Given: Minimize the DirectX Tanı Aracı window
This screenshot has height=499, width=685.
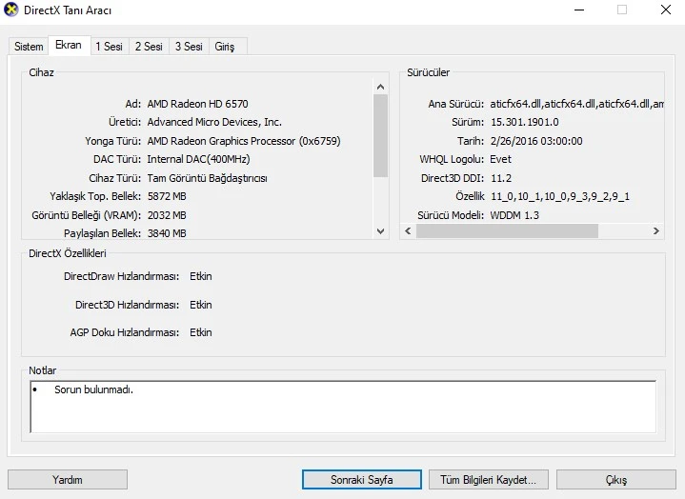Looking at the screenshot, I should 579,10.
